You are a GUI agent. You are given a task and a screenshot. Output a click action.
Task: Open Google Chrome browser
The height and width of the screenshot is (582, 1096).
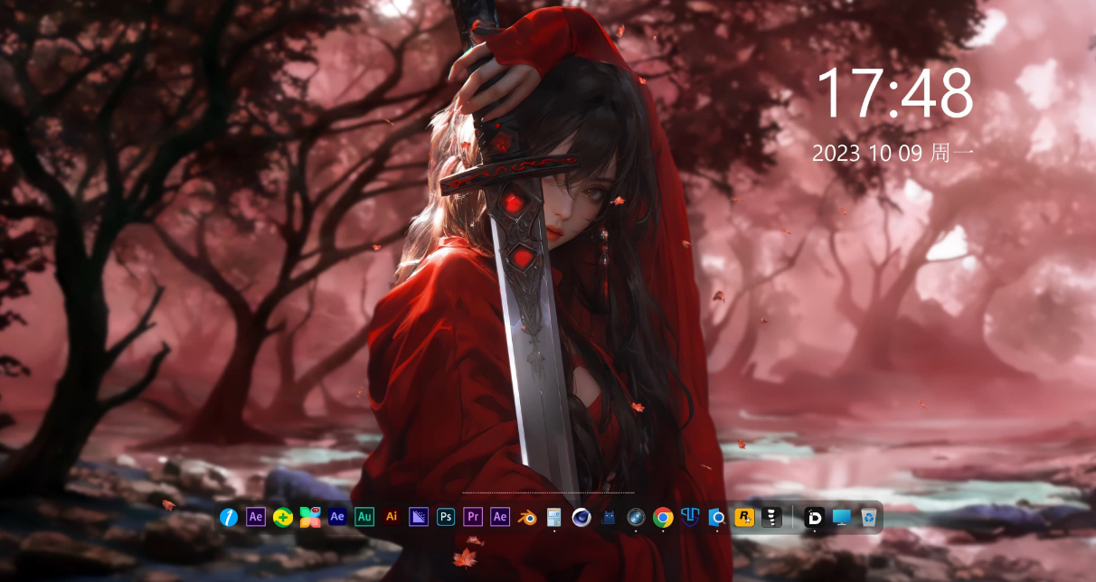coord(663,517)
